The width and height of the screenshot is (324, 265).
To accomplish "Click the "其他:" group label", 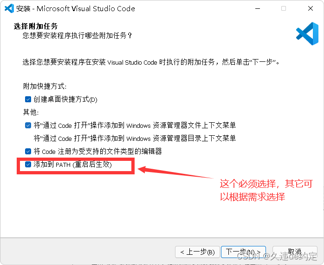I will 31,112.
